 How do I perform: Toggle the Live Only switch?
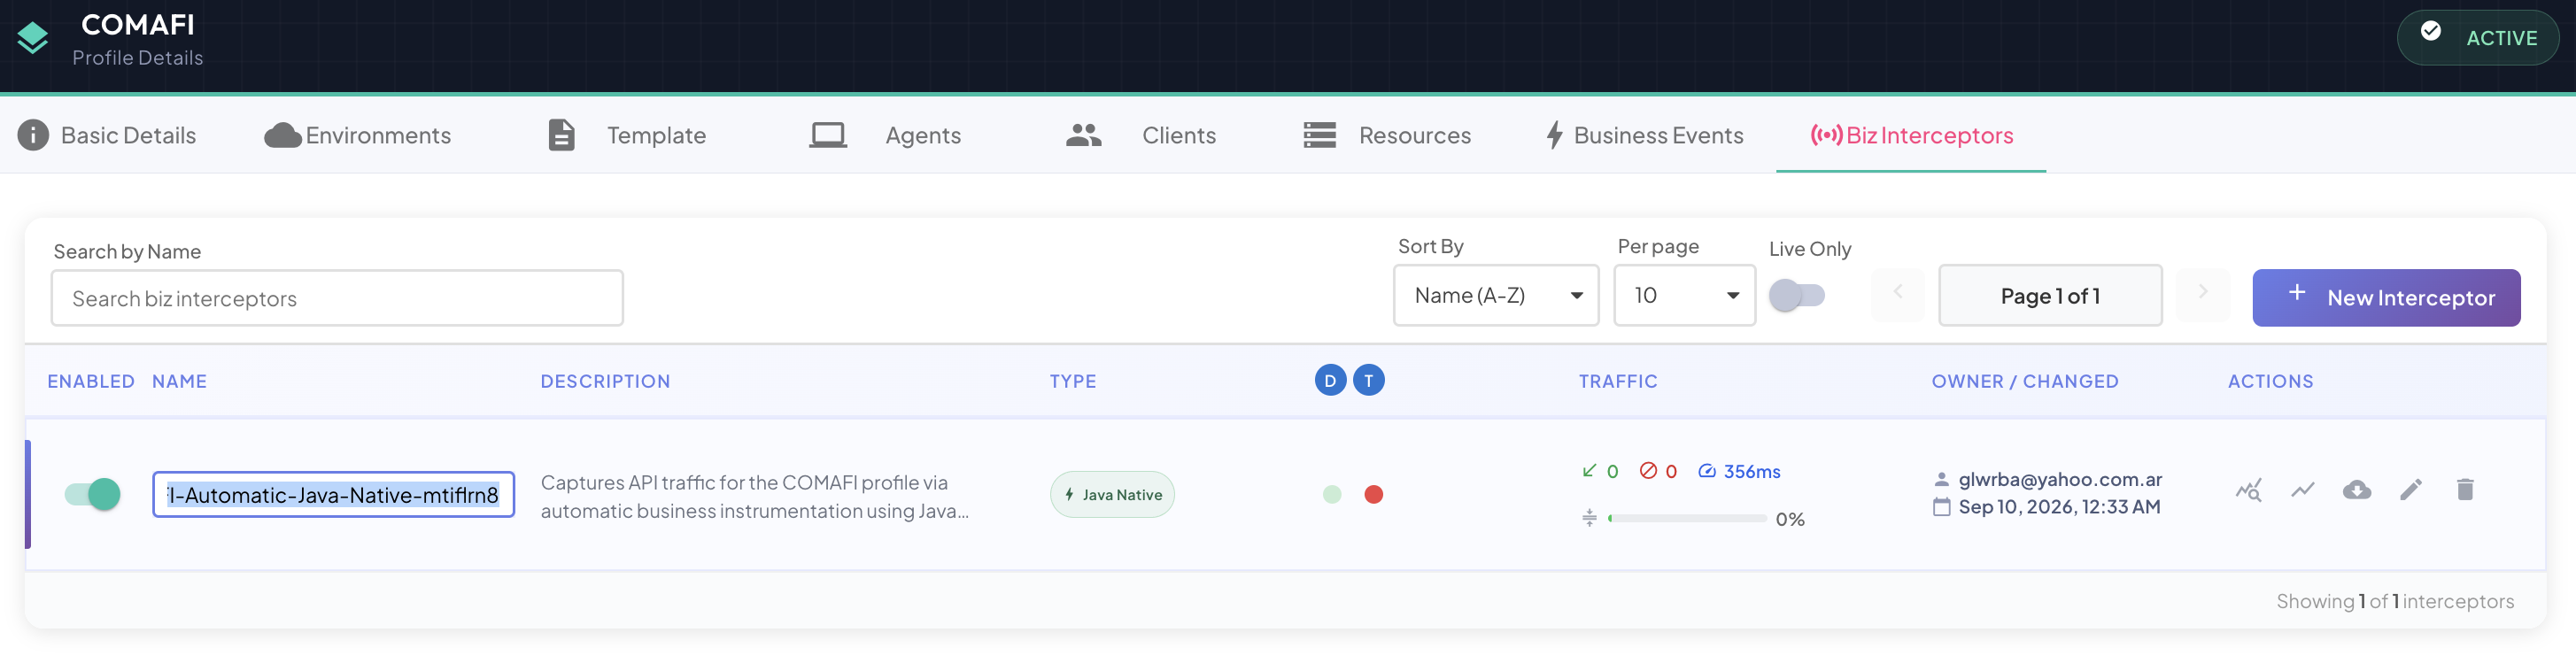[x=1797, y=296]
